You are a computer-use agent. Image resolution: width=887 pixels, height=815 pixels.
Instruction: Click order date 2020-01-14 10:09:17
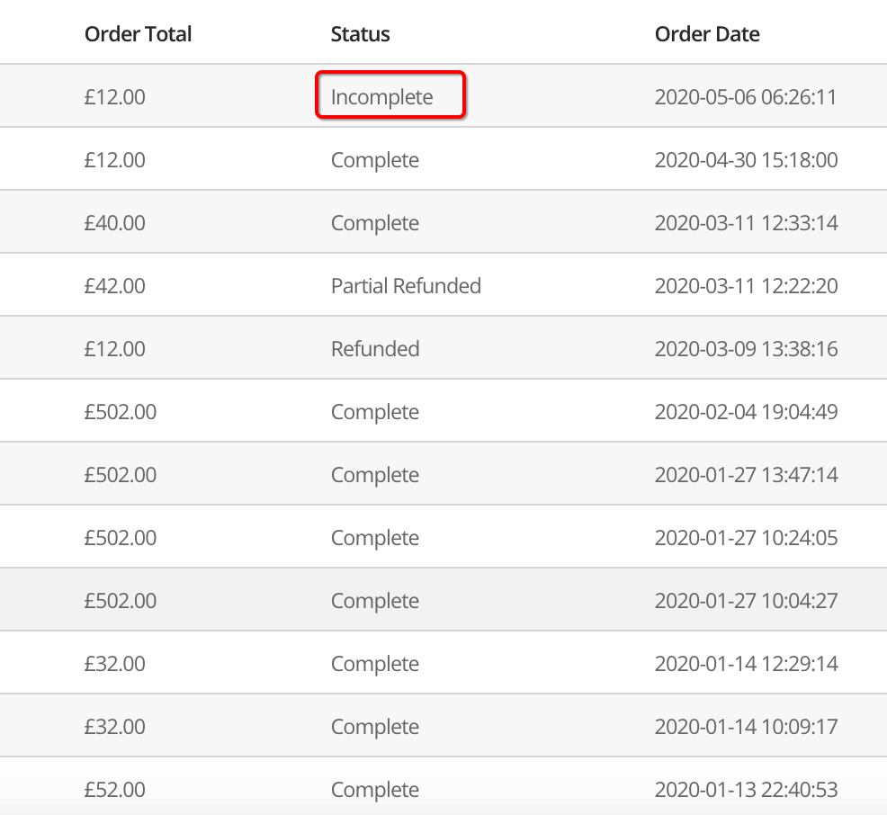746,727
